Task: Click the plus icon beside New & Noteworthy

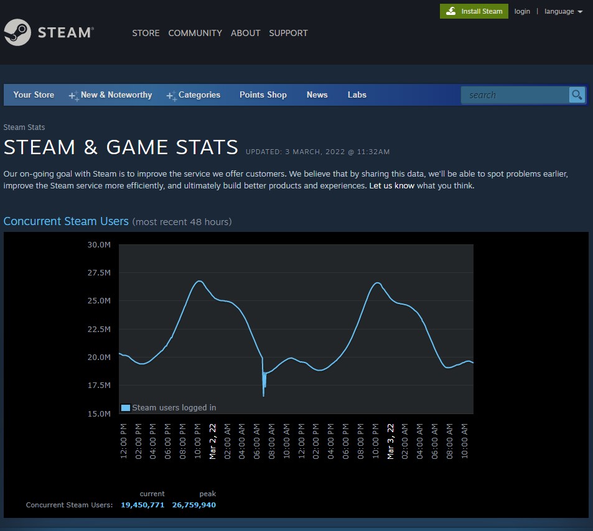Action: point(73,96)
